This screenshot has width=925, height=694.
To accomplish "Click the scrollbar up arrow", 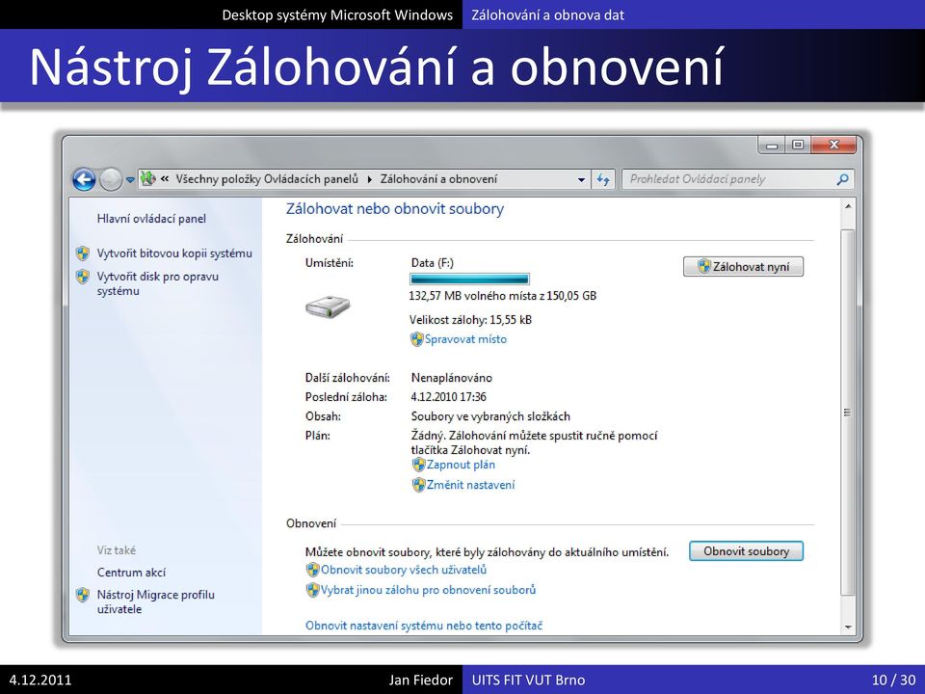I will [x=848, y=206].
